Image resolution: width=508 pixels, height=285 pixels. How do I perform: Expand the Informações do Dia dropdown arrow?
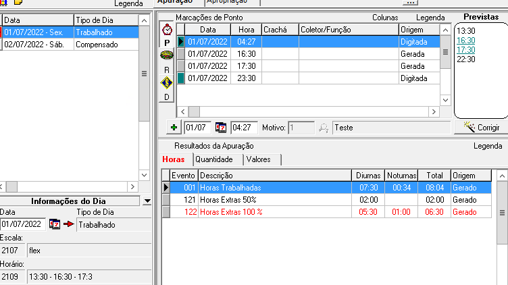point(147,201)
